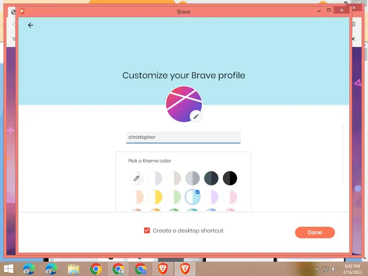Choose the lavender theme color
Image resolution: width=368 pixels, height=276 pixels.
(x=211, y=197)
